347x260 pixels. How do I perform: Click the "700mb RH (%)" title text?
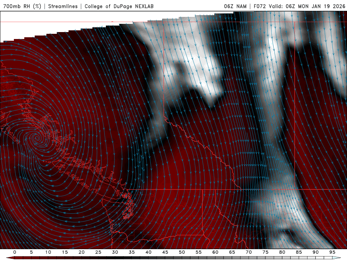22,6
